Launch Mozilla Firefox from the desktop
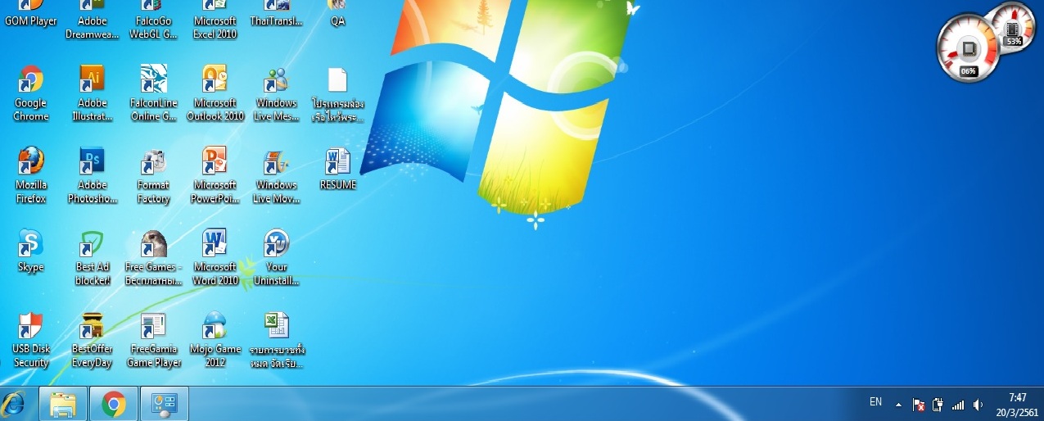 coord(31,161)
